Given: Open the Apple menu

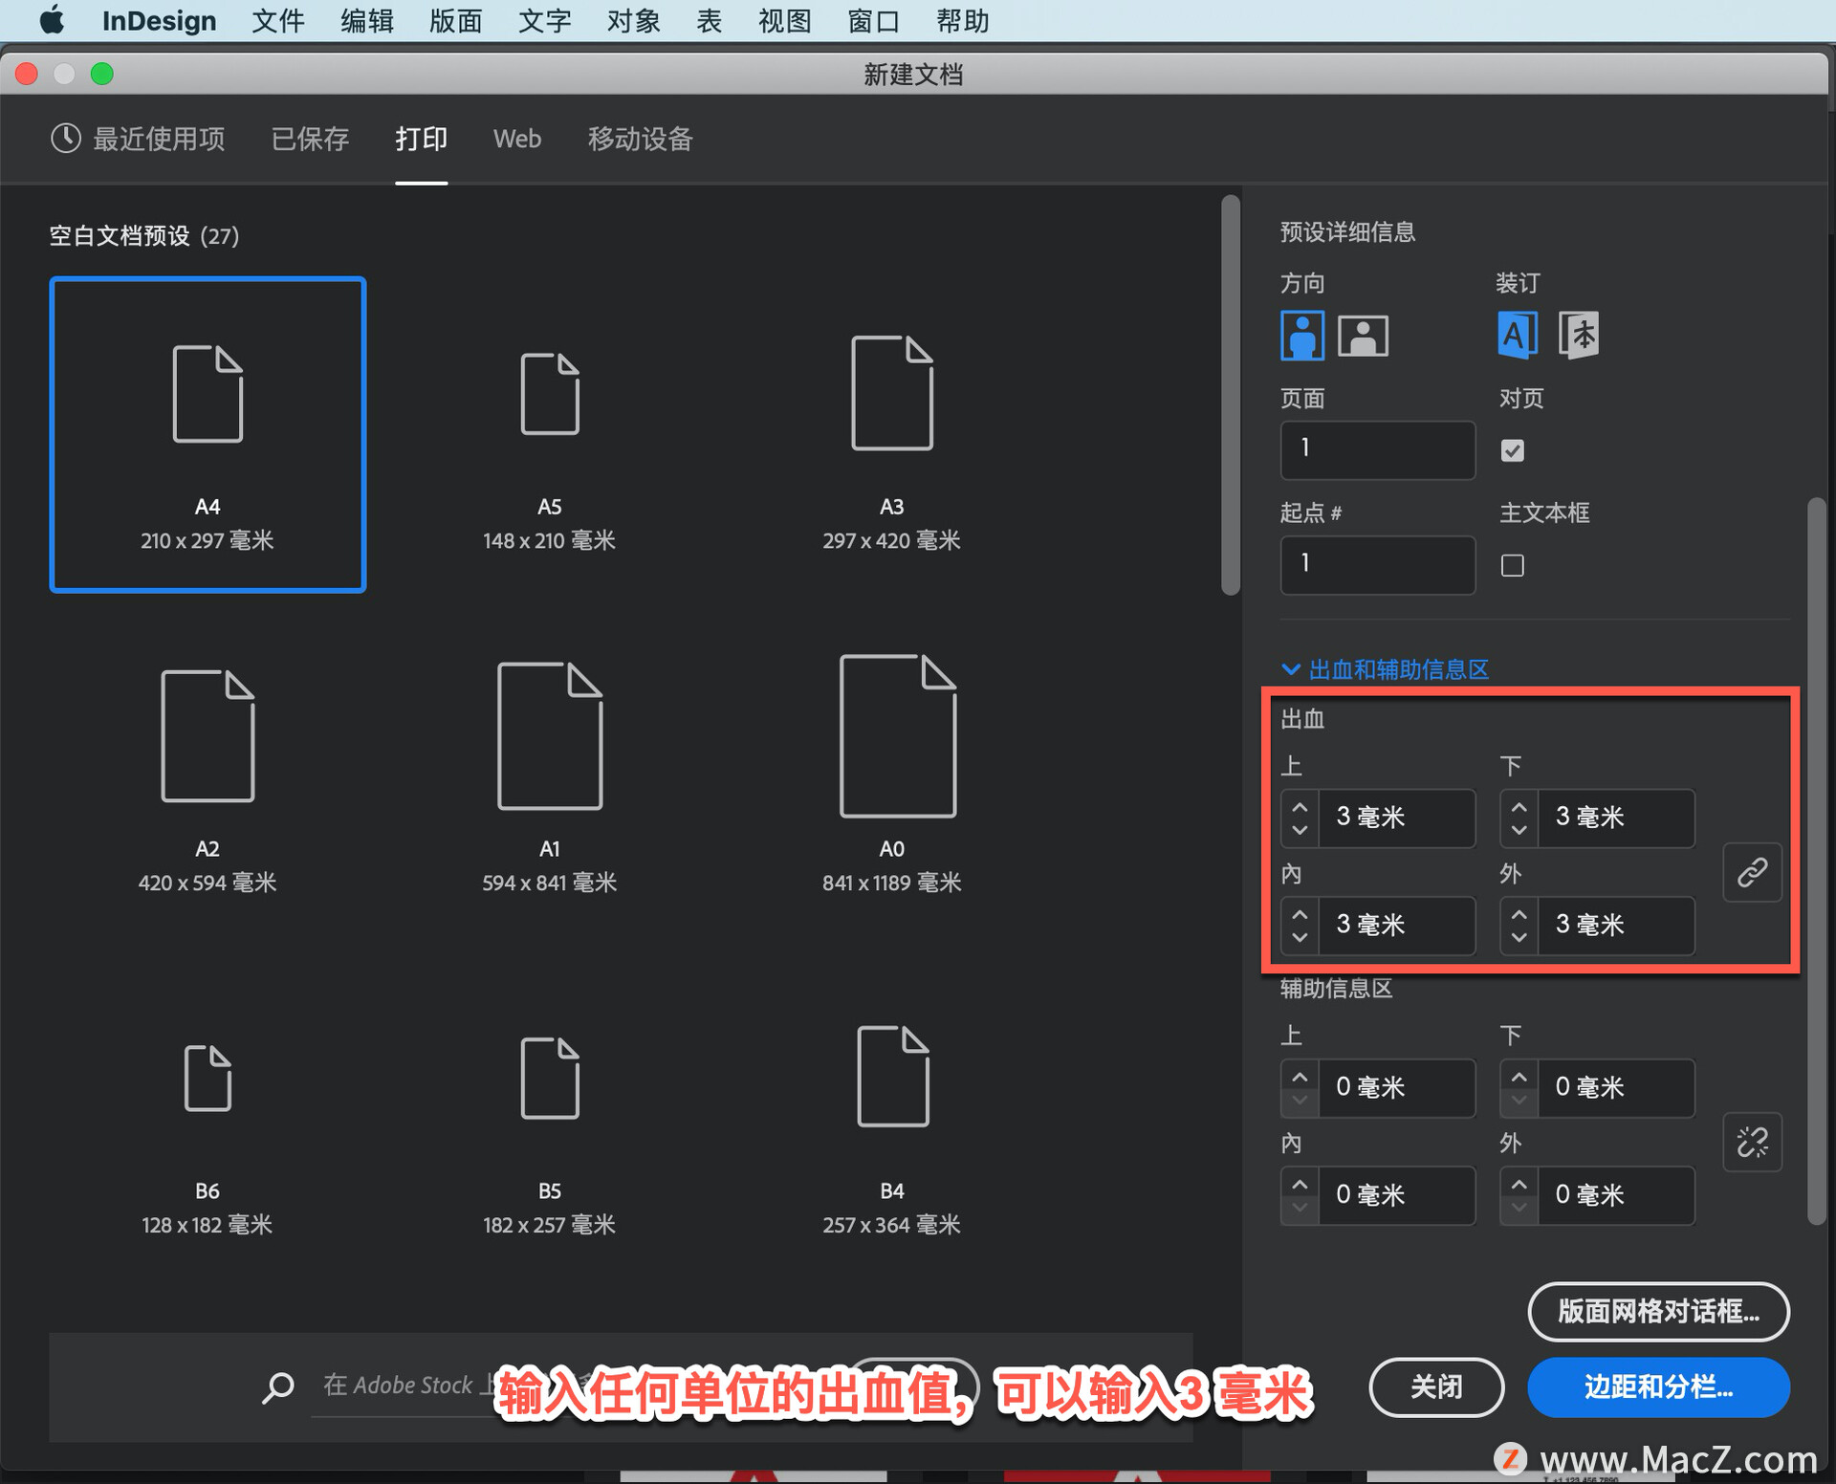Looking at the screenshot, I should point(53,20).
